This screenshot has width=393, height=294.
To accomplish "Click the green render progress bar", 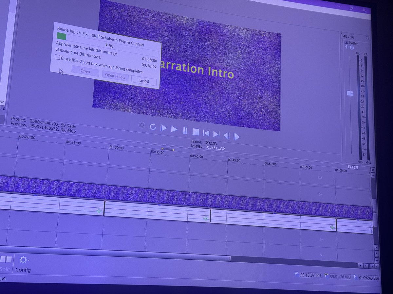I will [x=61, y=36].
